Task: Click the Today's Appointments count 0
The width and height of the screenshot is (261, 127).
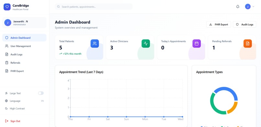Action: tap(163, 48)
